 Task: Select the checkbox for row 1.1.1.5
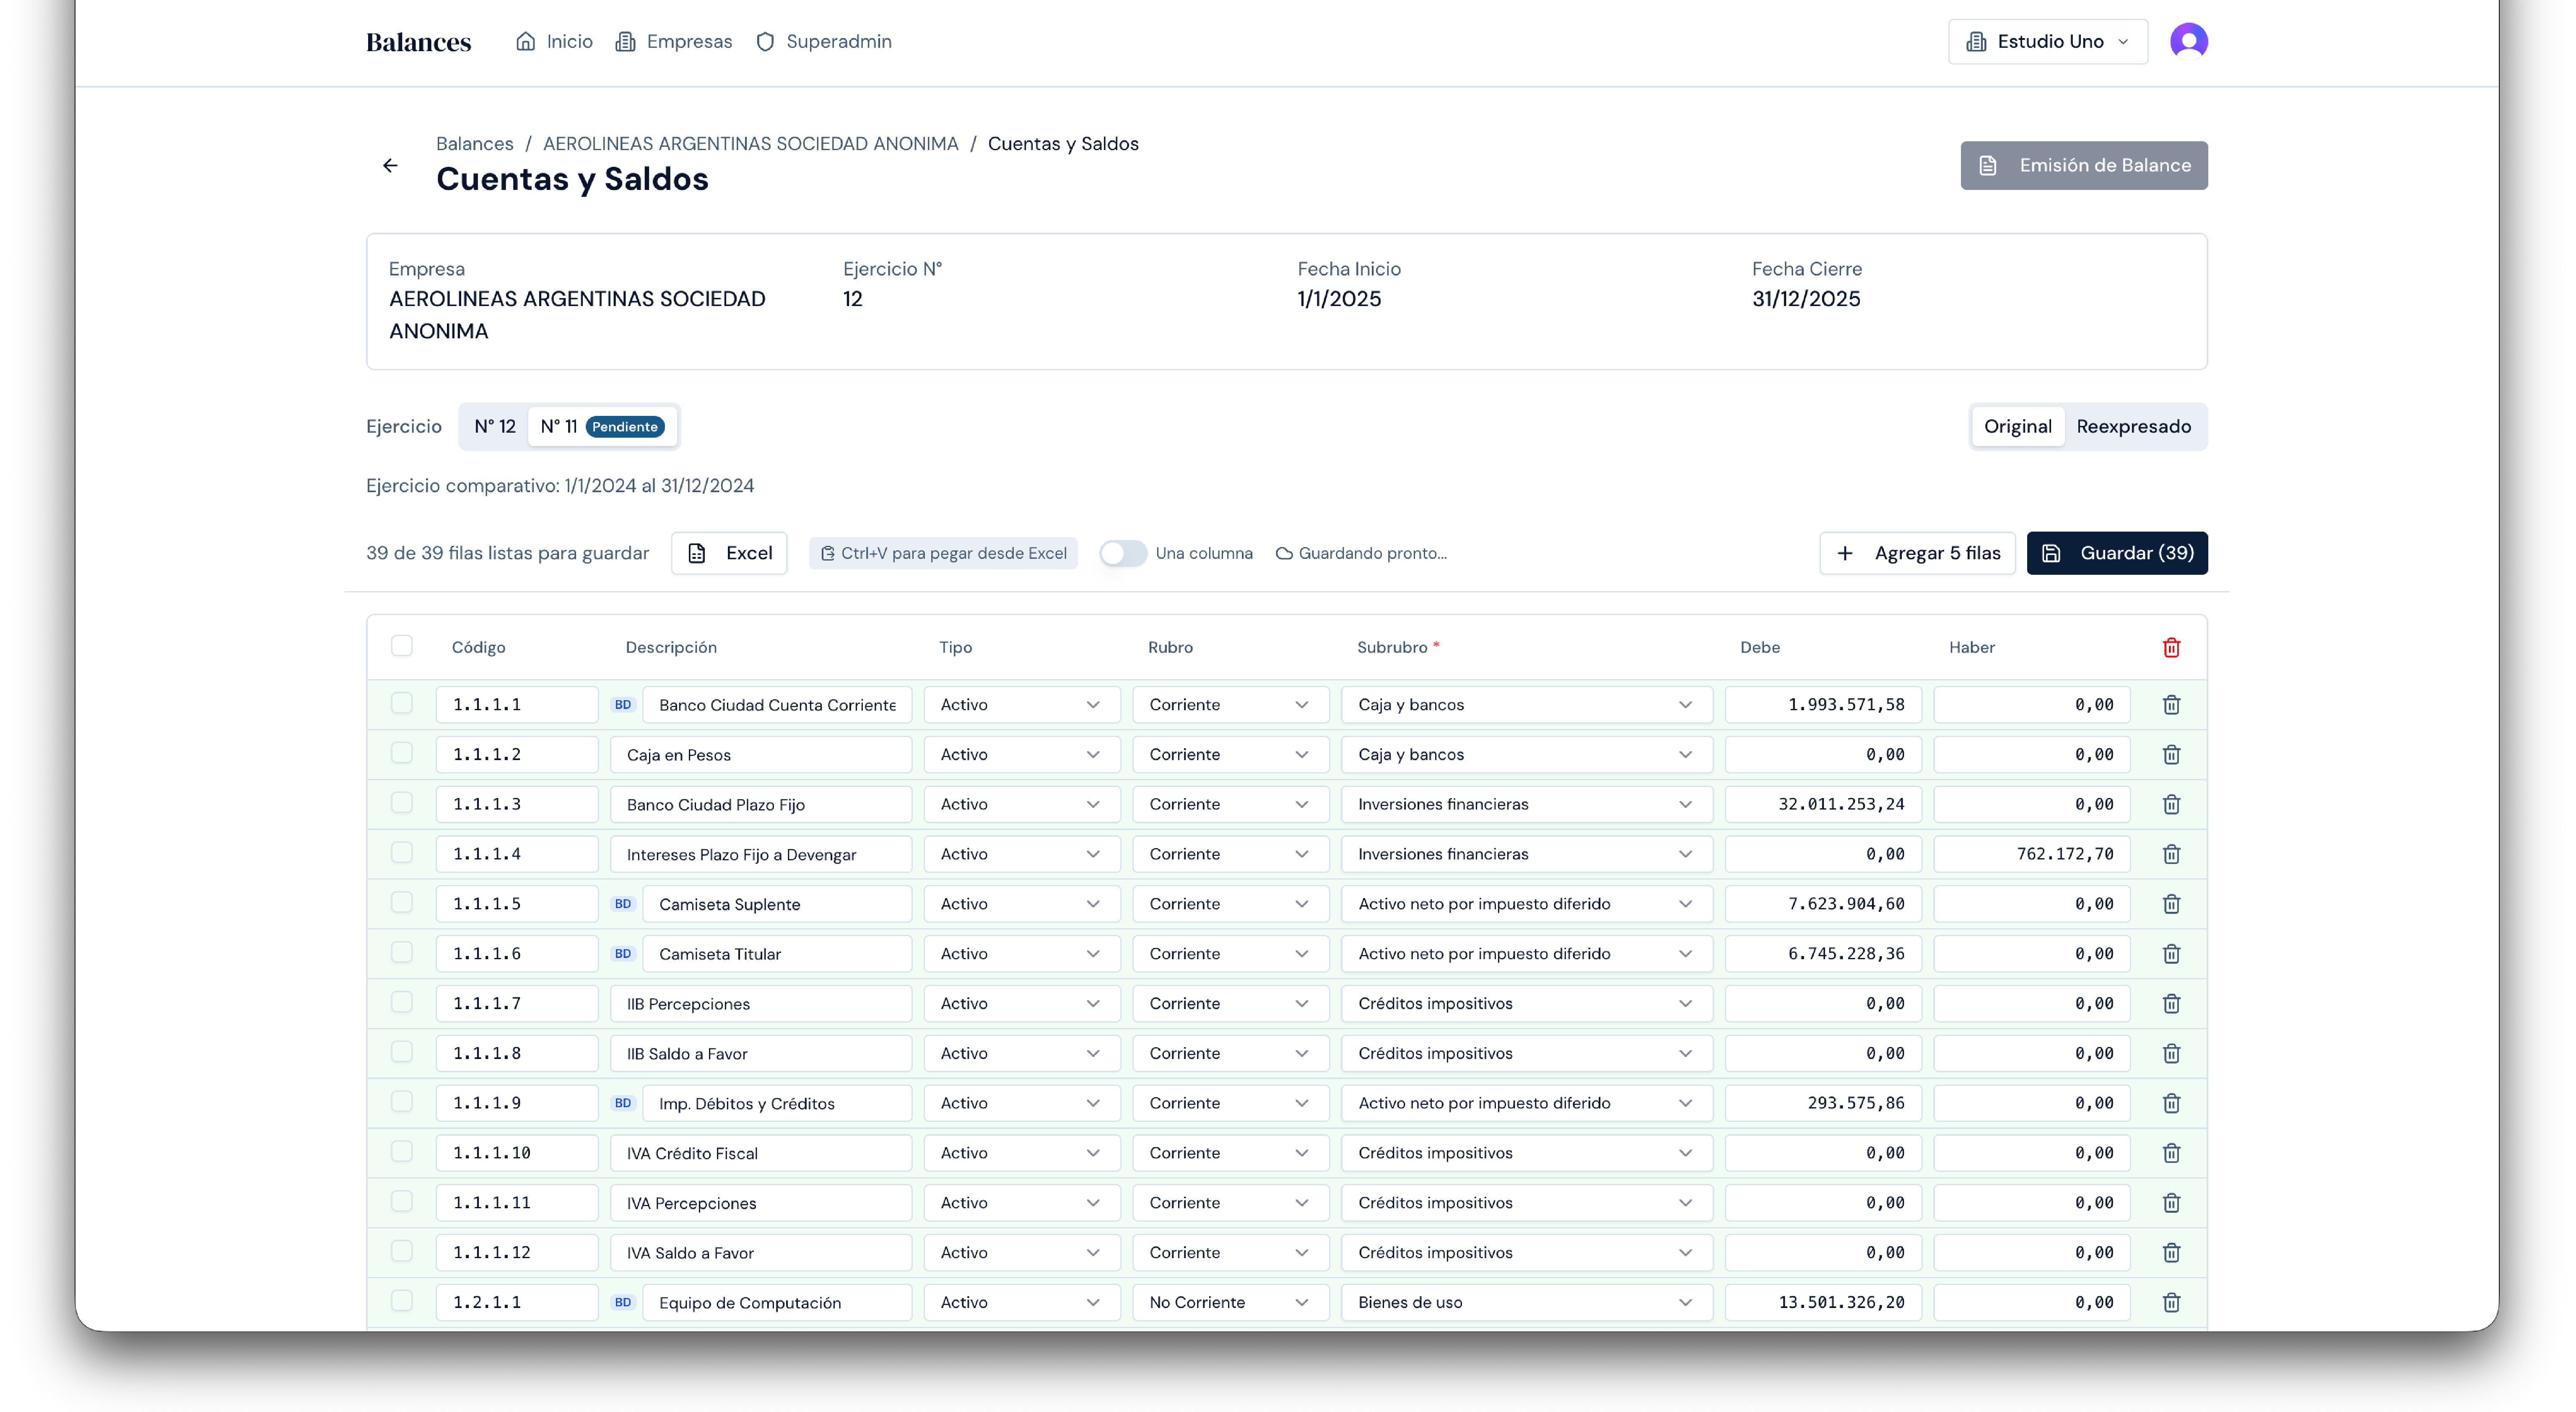(402, 903)
